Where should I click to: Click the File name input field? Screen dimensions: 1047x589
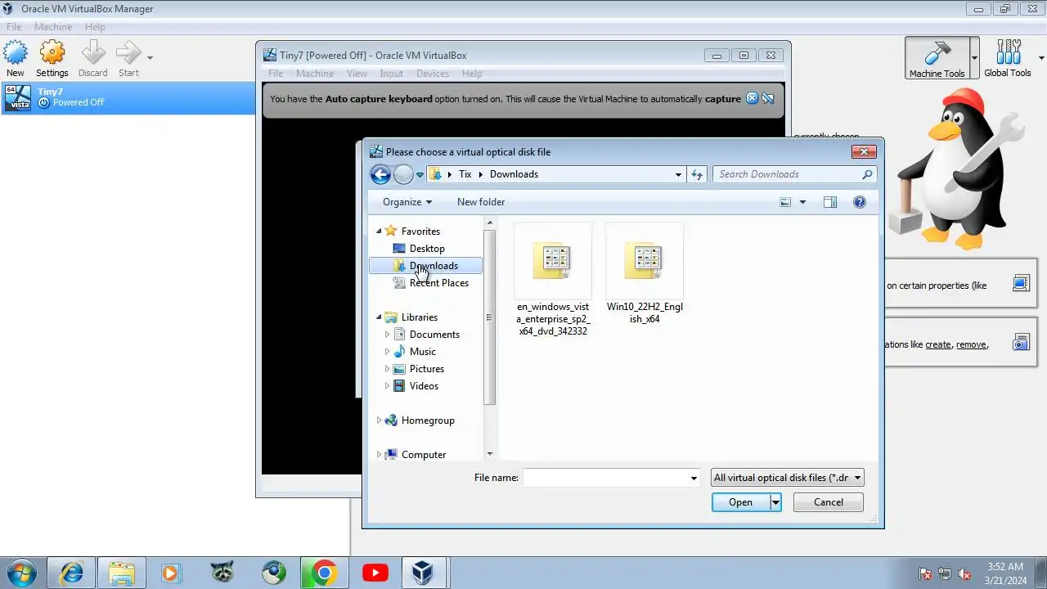(x=606, y=478)
